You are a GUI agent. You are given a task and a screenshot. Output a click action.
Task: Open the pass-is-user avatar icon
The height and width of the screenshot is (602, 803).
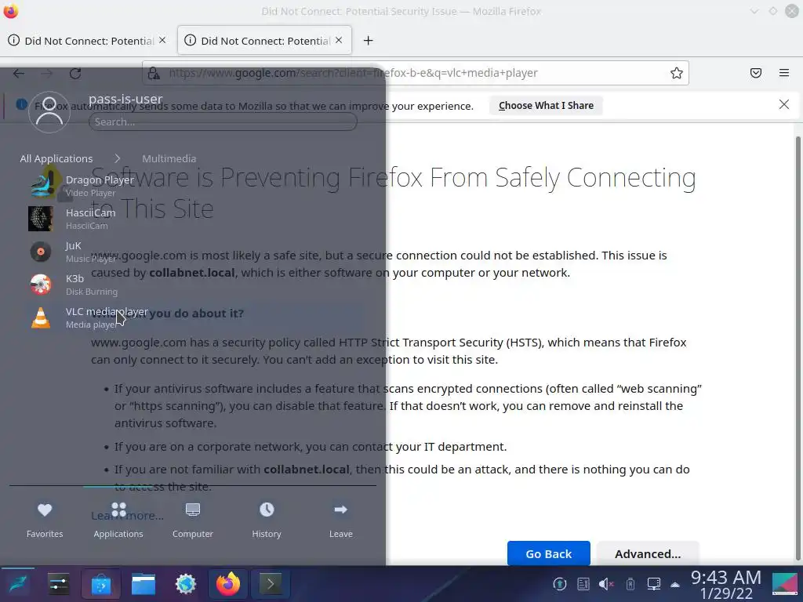tap(49, 112)
